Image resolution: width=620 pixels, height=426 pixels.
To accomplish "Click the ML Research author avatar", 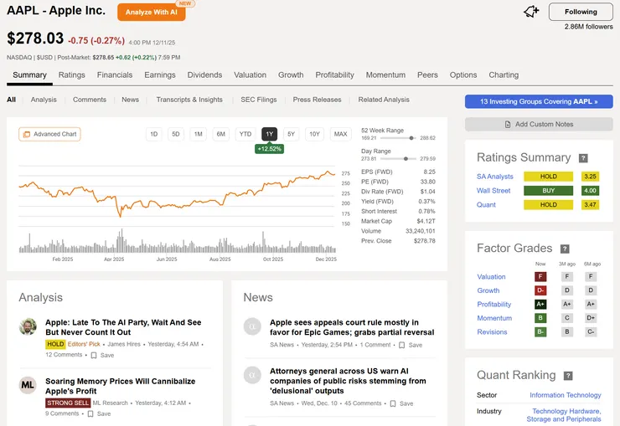I will coord(28,385).
